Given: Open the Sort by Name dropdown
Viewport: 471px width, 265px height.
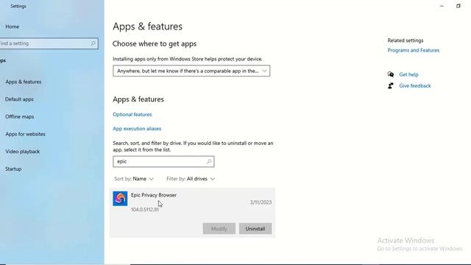Looking at the screenshot, I should [134, 179].
